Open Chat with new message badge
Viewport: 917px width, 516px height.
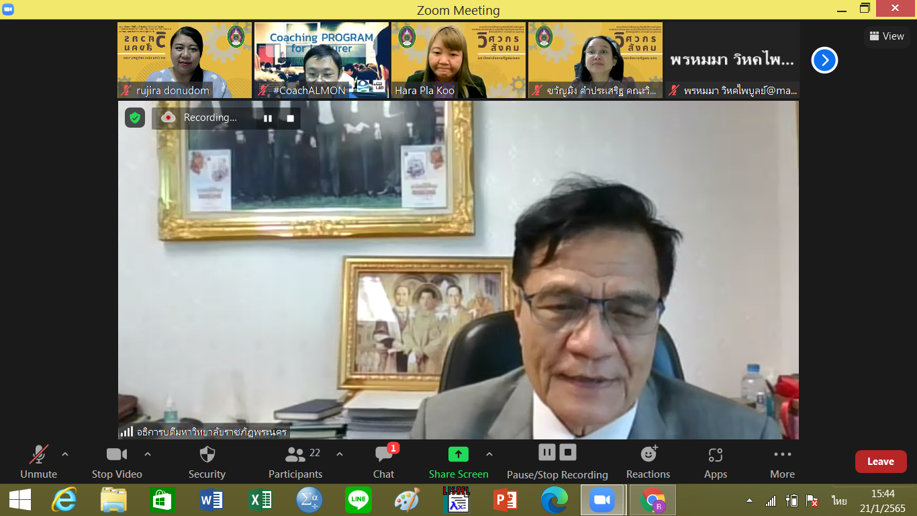coord(384,462)
